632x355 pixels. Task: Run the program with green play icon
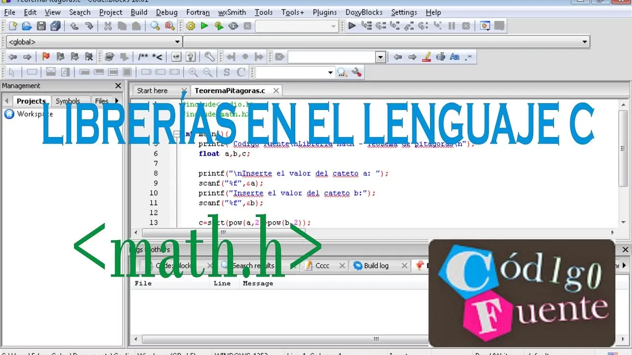[x=204, y=26]
